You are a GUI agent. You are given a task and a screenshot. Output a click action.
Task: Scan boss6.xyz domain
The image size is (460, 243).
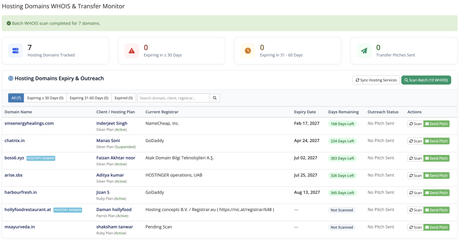[x=416, y=159]
